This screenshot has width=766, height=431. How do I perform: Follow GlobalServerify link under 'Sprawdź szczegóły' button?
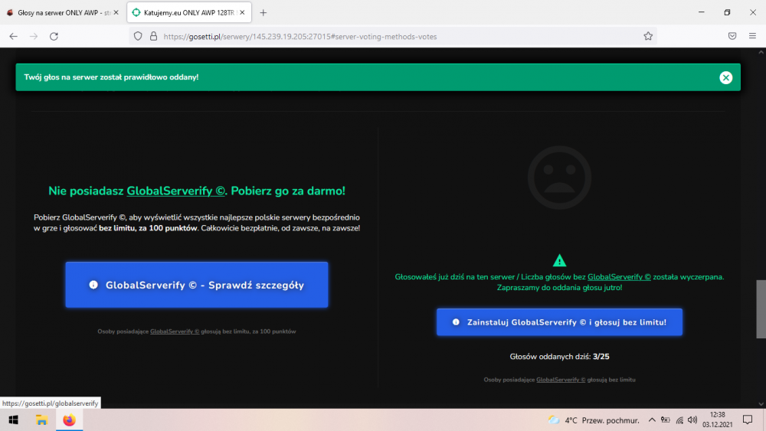[x=175, y=331]
